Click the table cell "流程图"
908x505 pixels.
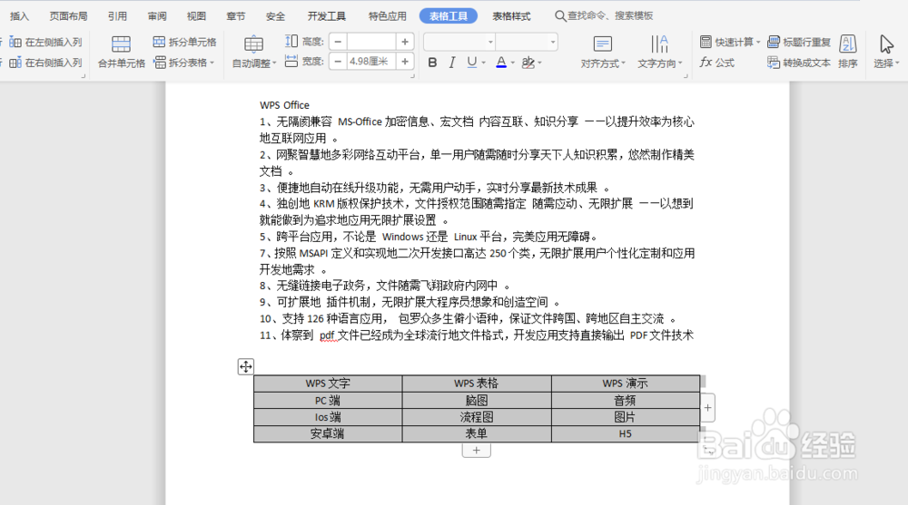click(x=477, y=417)
